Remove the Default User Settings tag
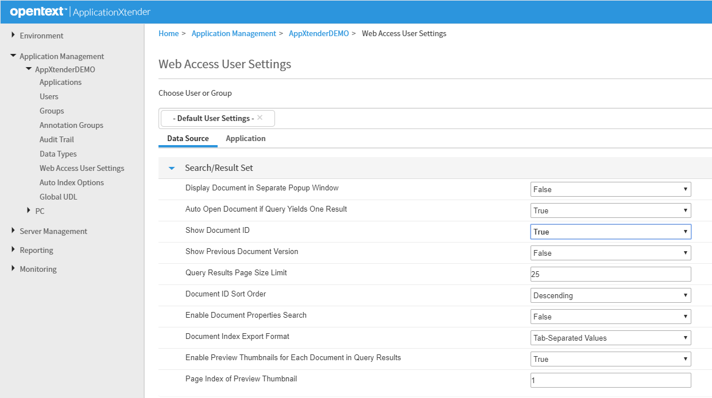The height and width of the screenshot is (398, 712). tap(260, 118)
